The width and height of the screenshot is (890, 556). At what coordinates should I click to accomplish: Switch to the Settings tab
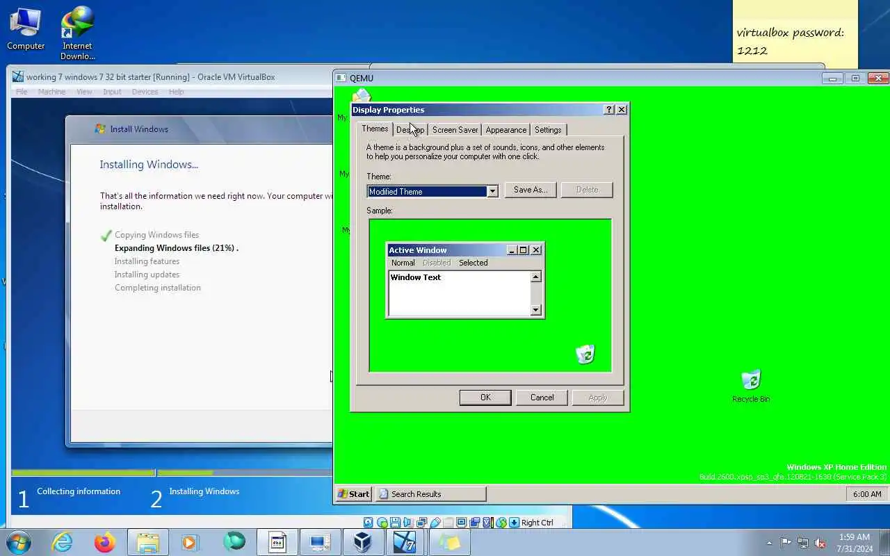click(548, 130)
